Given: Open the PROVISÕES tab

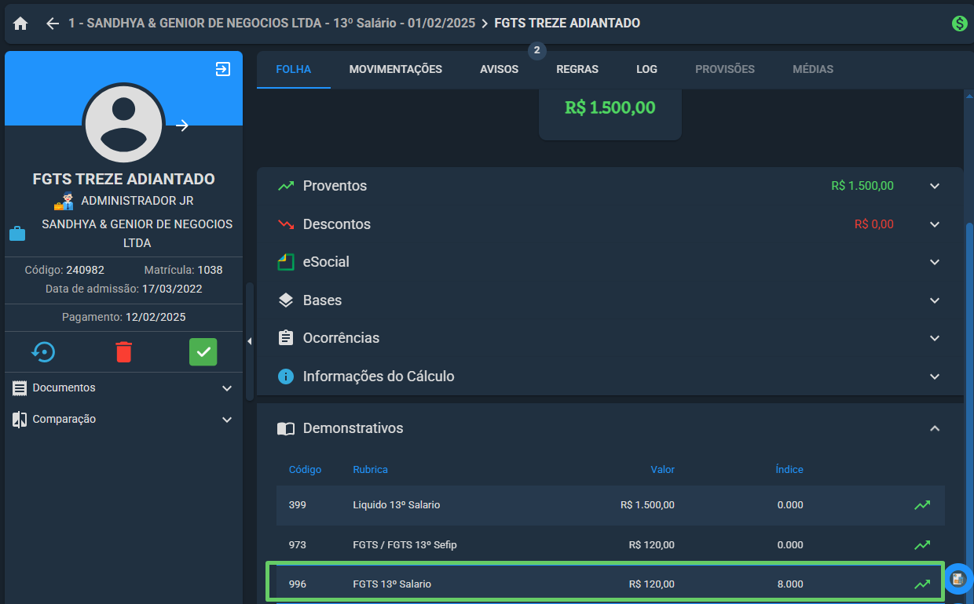Looking at the screenshot, I should (725, 69).
